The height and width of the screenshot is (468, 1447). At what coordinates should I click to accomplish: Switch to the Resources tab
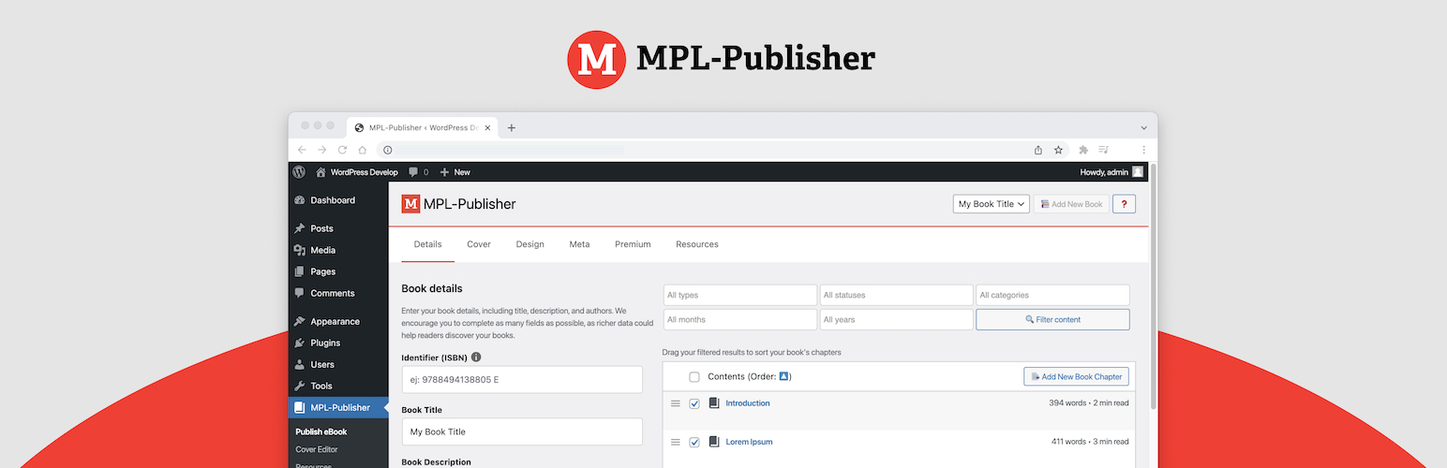697,244
